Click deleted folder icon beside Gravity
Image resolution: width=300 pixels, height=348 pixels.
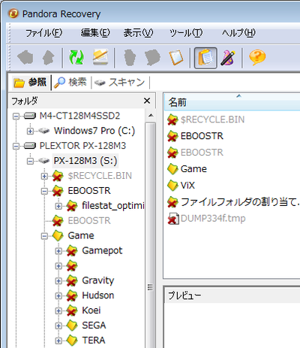72,280
